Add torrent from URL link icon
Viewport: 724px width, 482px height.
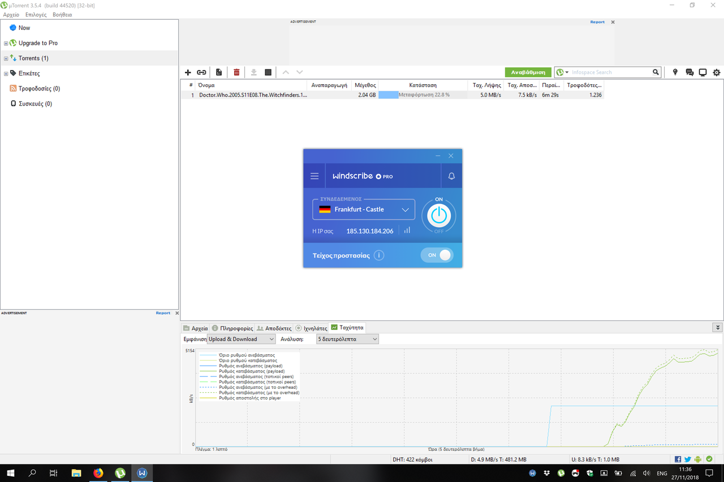(x=201, y=72)
